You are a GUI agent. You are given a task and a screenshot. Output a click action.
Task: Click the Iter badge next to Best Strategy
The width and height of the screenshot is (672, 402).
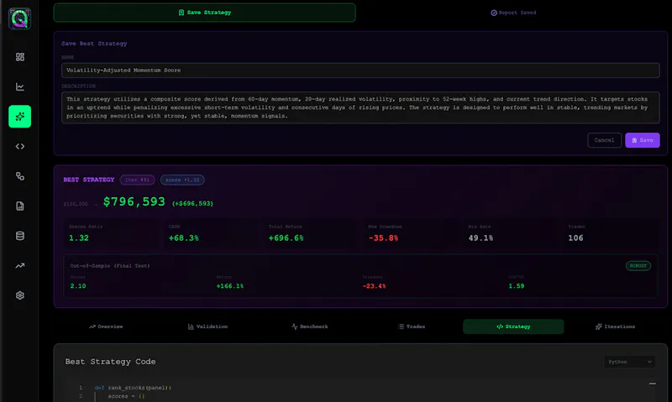[137, 180]
